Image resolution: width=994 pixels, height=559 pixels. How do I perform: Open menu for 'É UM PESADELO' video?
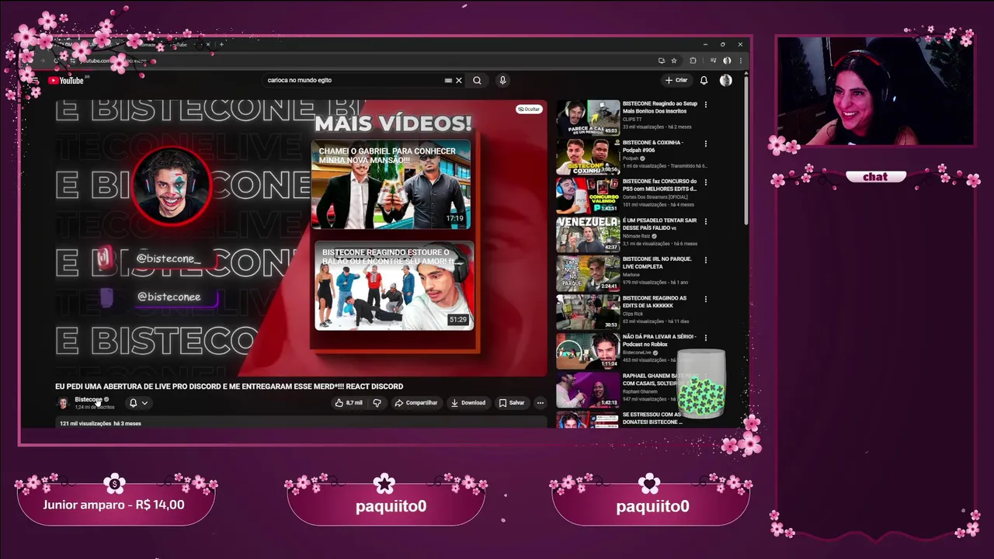point(705,220)
